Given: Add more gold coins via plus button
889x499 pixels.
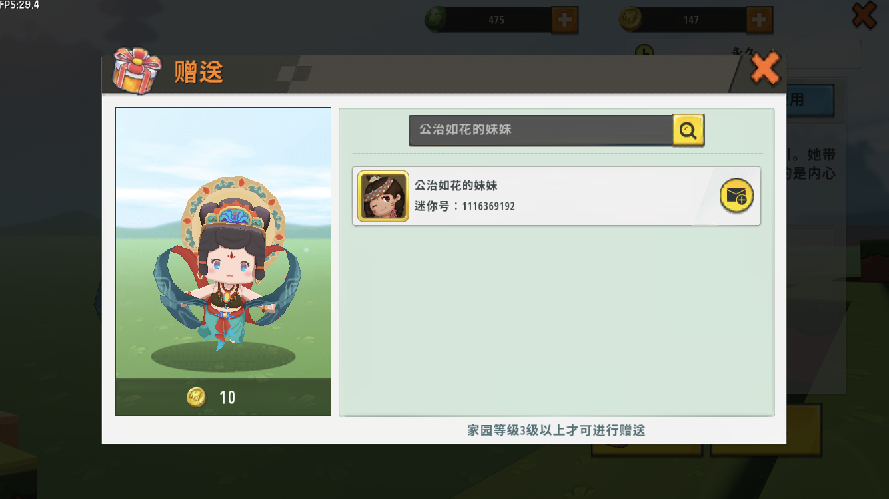Looking at the screenshot, I should click(759, 20).
